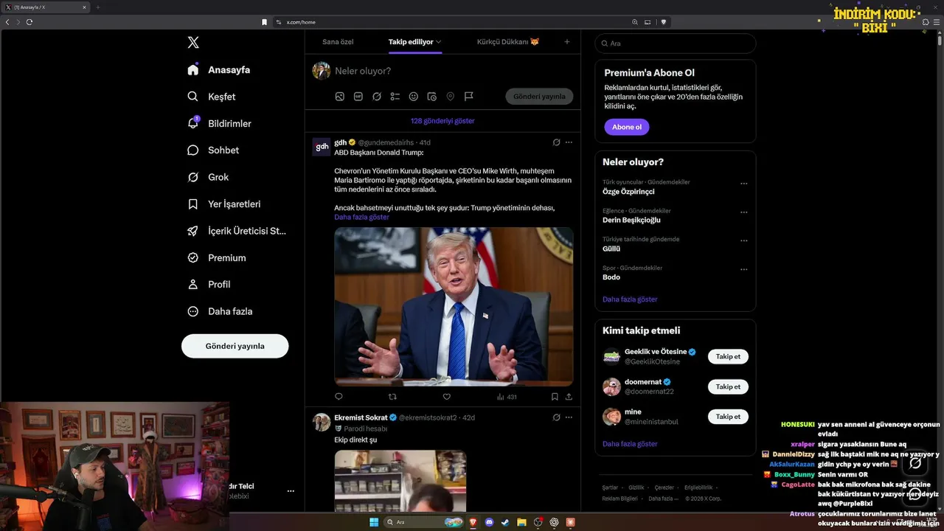Open Brave Shields icon in address bar
The image size is (944, 531).
664,22
